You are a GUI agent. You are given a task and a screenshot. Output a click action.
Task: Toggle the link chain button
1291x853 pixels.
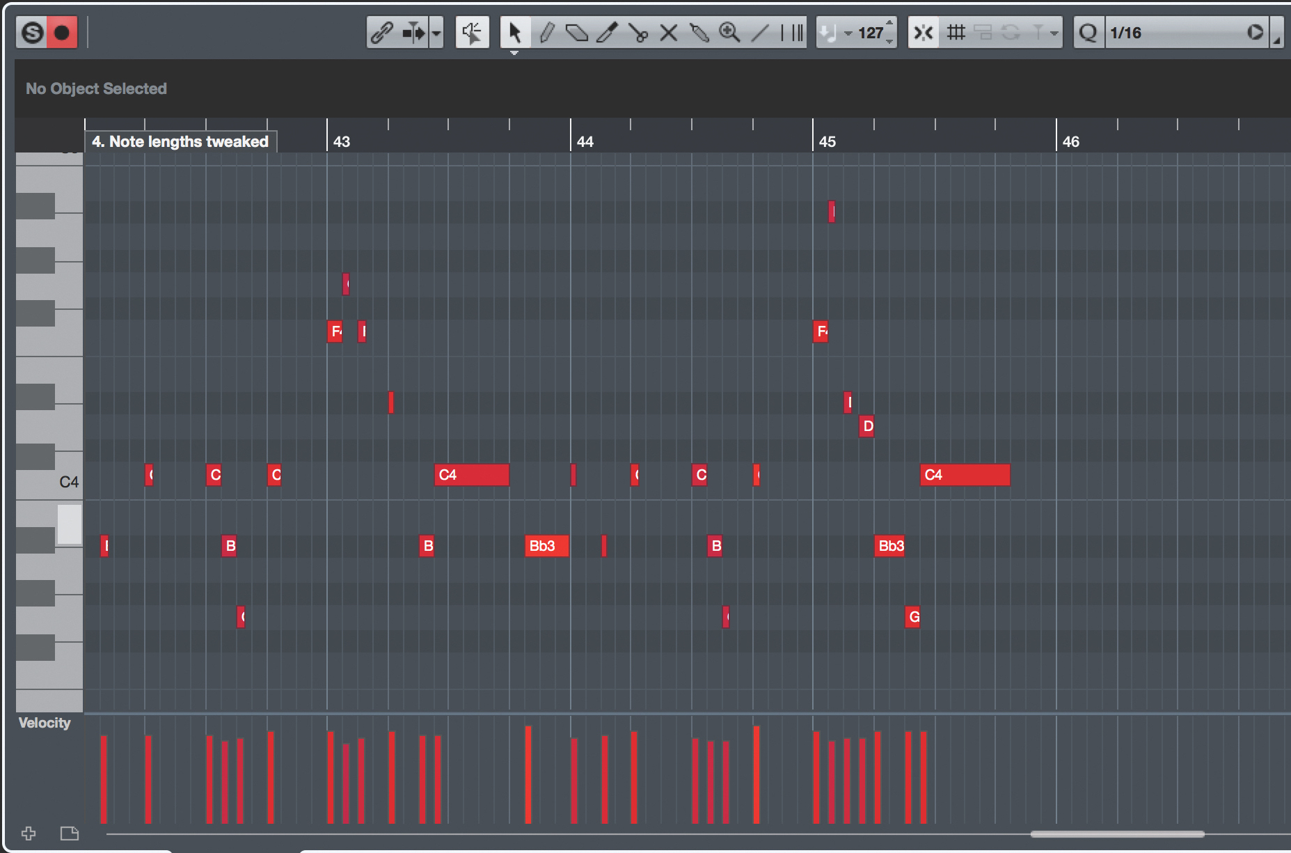coord(382,32)
